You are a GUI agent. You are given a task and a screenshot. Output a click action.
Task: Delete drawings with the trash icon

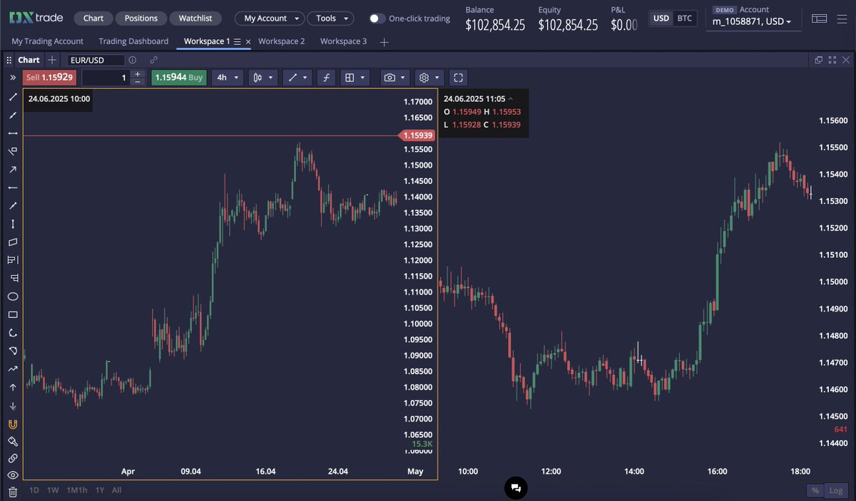[13, 492]
